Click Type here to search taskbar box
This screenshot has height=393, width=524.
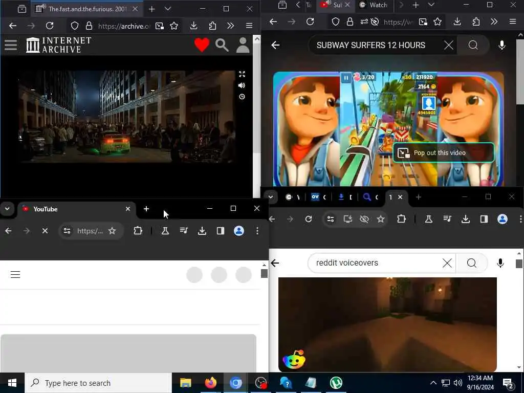coord(98,383)
